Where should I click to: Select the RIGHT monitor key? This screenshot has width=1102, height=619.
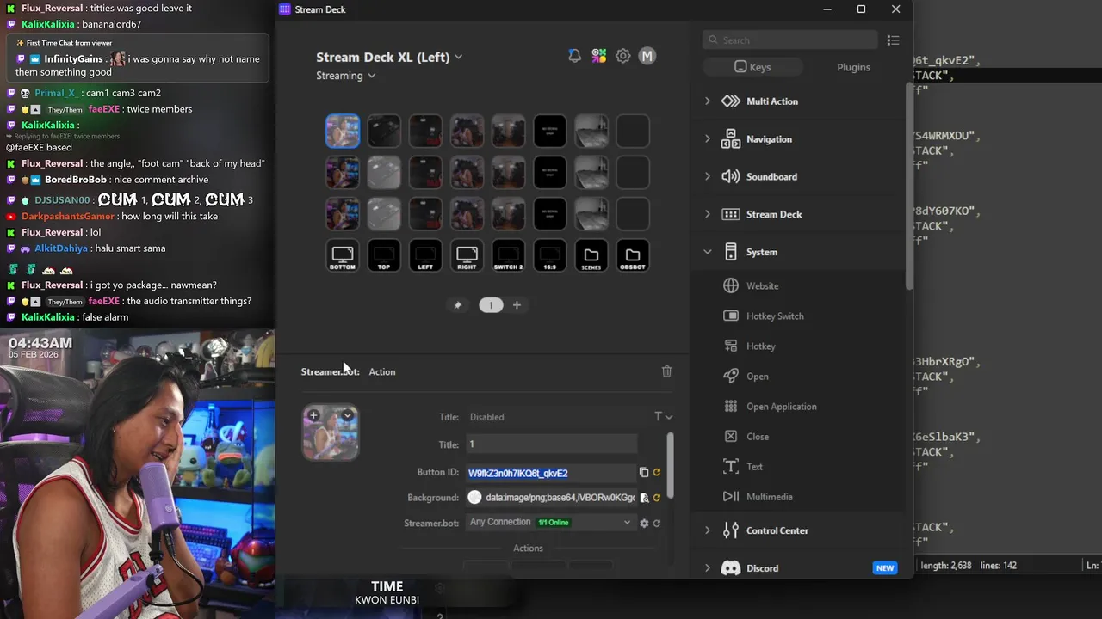[467, 255]
